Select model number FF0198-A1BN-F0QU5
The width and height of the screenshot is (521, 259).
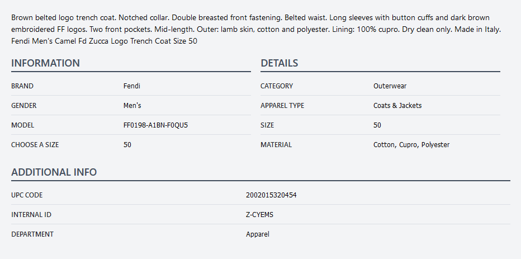click(x=155, y=125)
